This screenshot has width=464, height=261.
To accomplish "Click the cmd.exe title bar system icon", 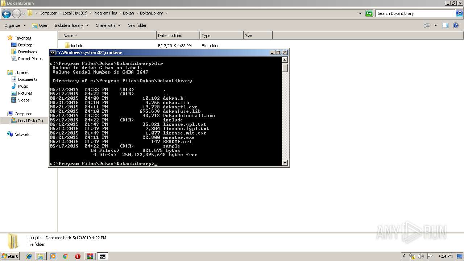I will tap(53, 53).
